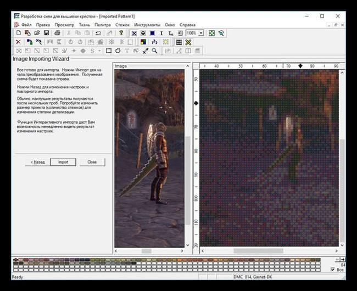Open the 'Файл' menu

[26, 25]
